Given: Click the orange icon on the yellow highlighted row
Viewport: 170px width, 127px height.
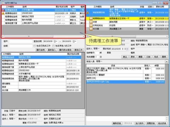Looking at the screenshot, I should coord(91,18).
